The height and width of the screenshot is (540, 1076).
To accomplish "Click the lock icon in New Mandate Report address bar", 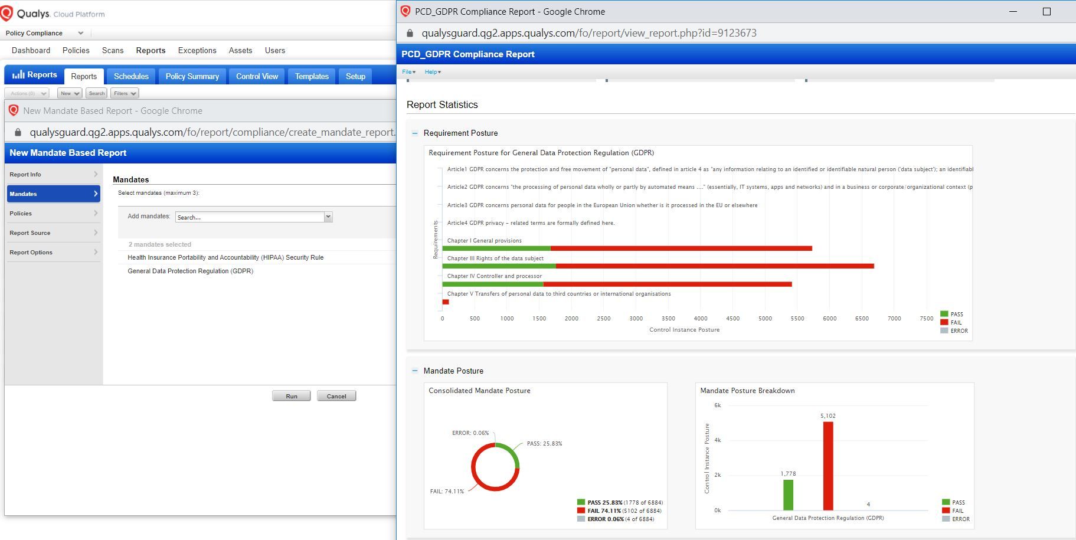I will click(x=18, y=132).
